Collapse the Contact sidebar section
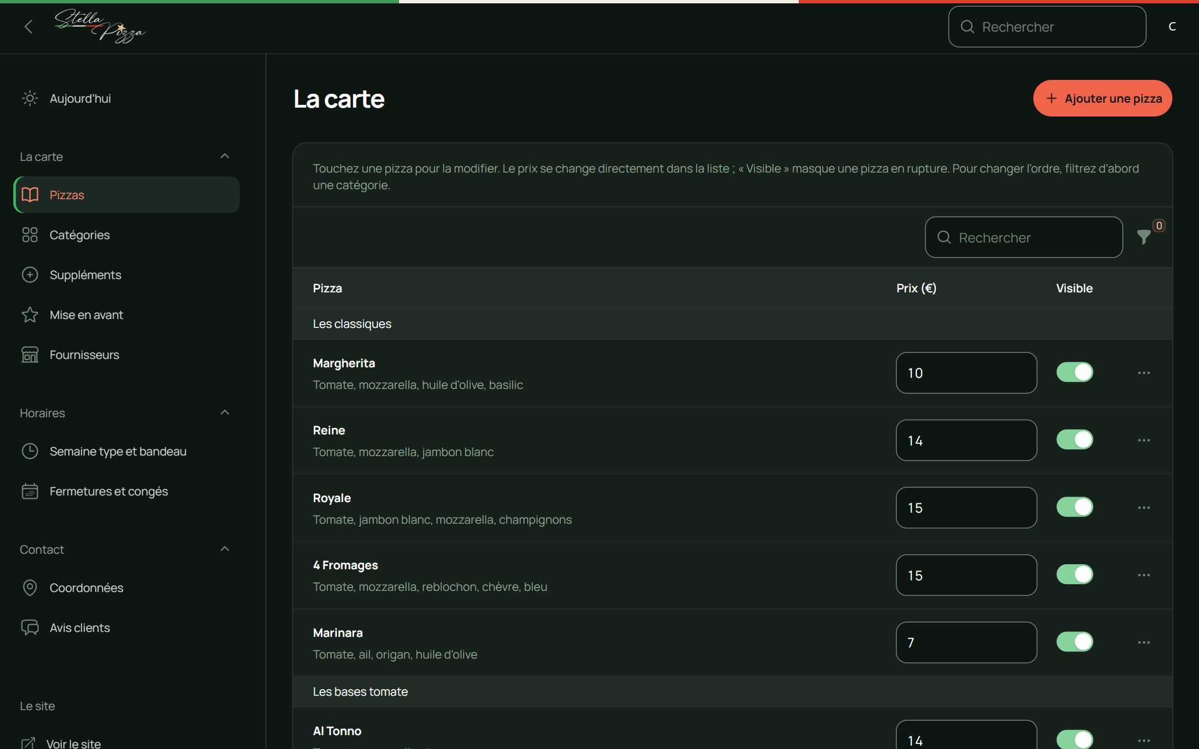1199x749 pixels. point(225,549)
